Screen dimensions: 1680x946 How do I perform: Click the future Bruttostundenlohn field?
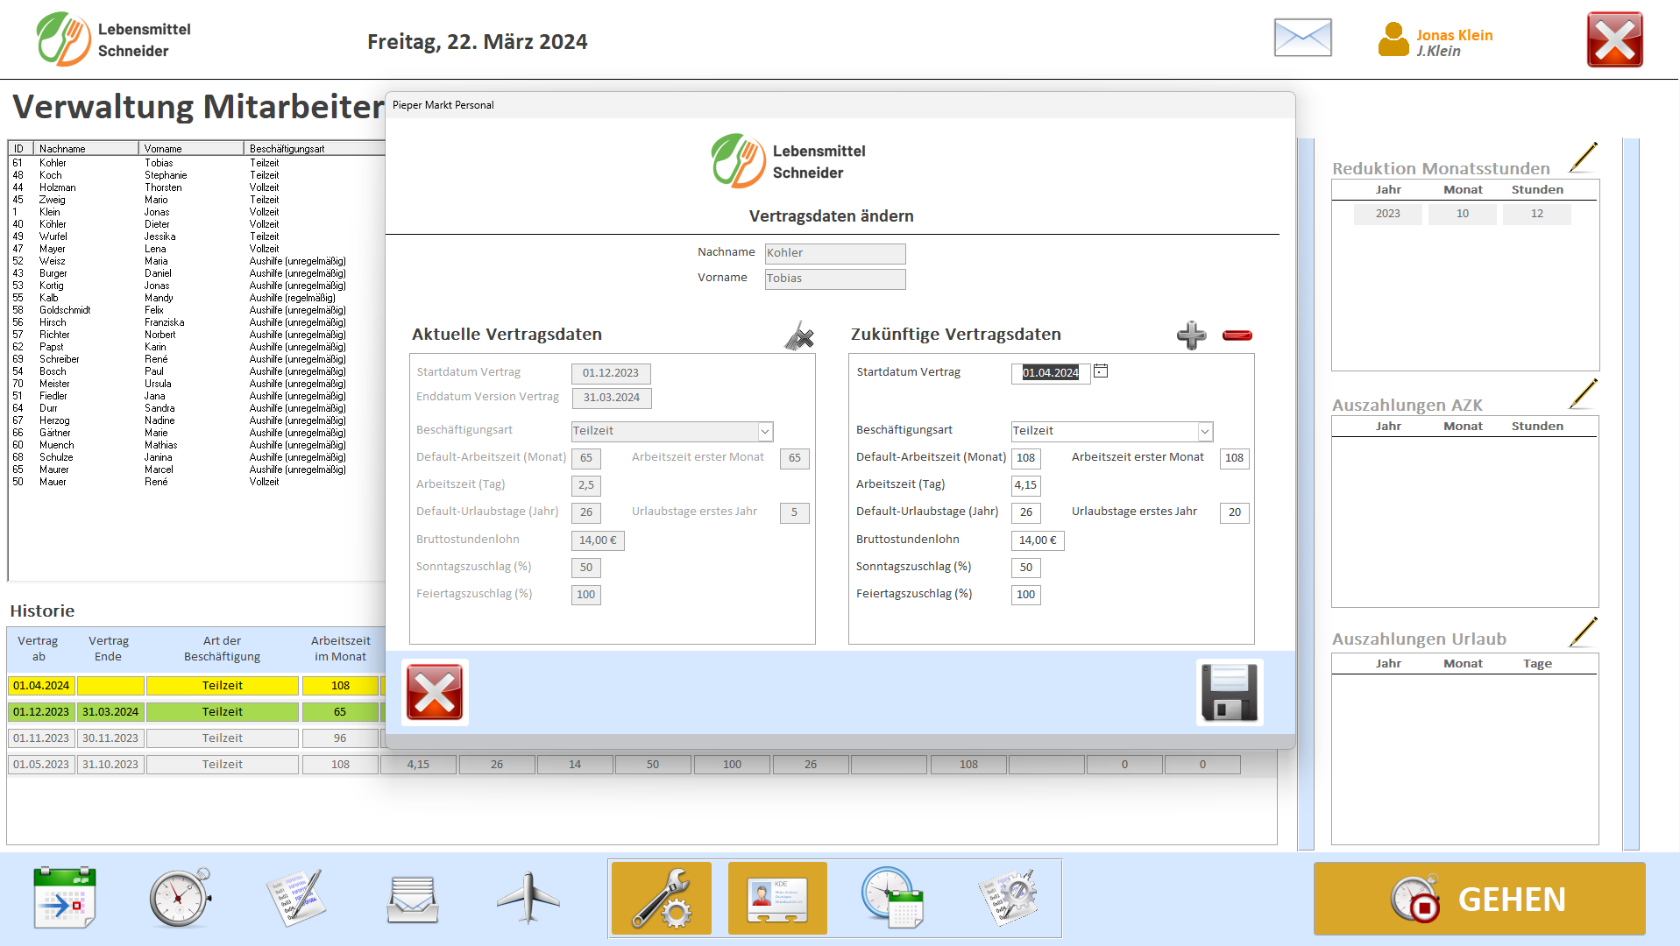[x=1038, y=540]
